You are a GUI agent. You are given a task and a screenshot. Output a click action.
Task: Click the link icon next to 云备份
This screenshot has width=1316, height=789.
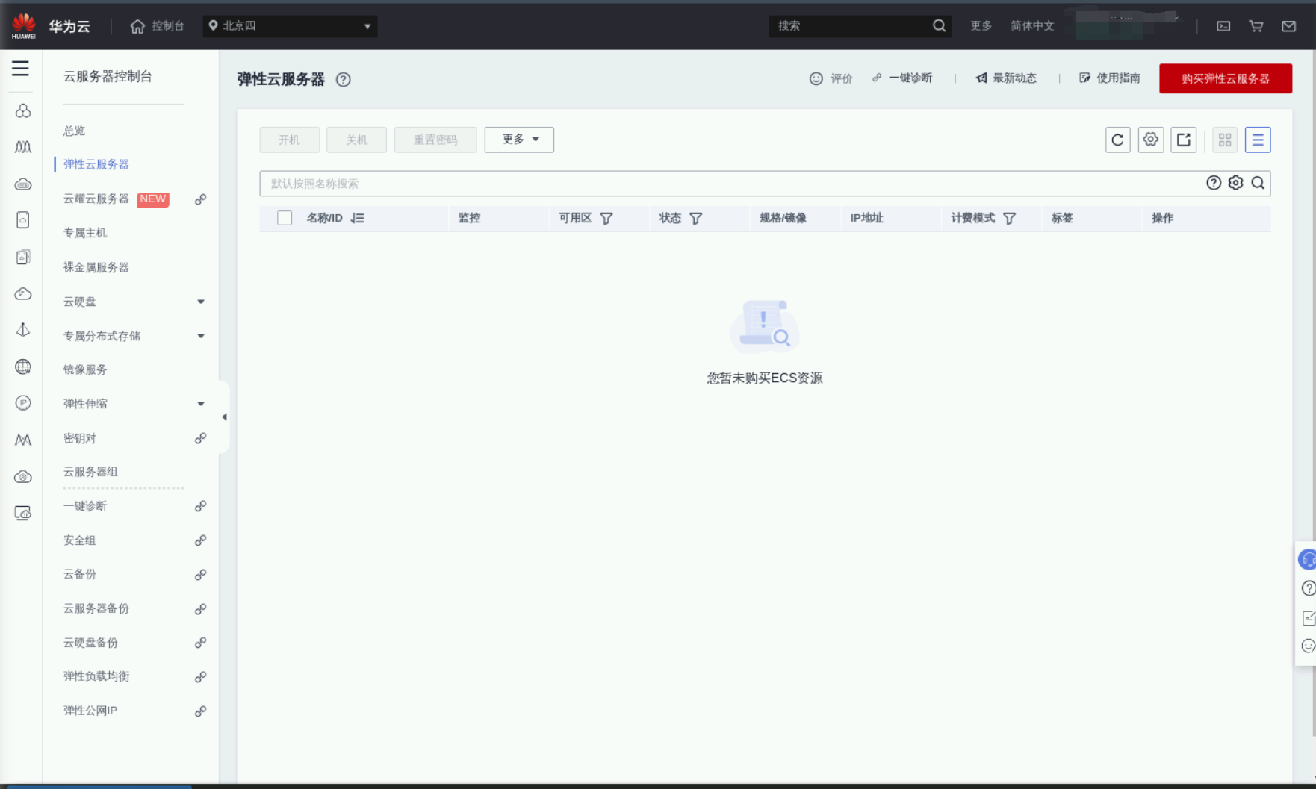tap(200, 575)
